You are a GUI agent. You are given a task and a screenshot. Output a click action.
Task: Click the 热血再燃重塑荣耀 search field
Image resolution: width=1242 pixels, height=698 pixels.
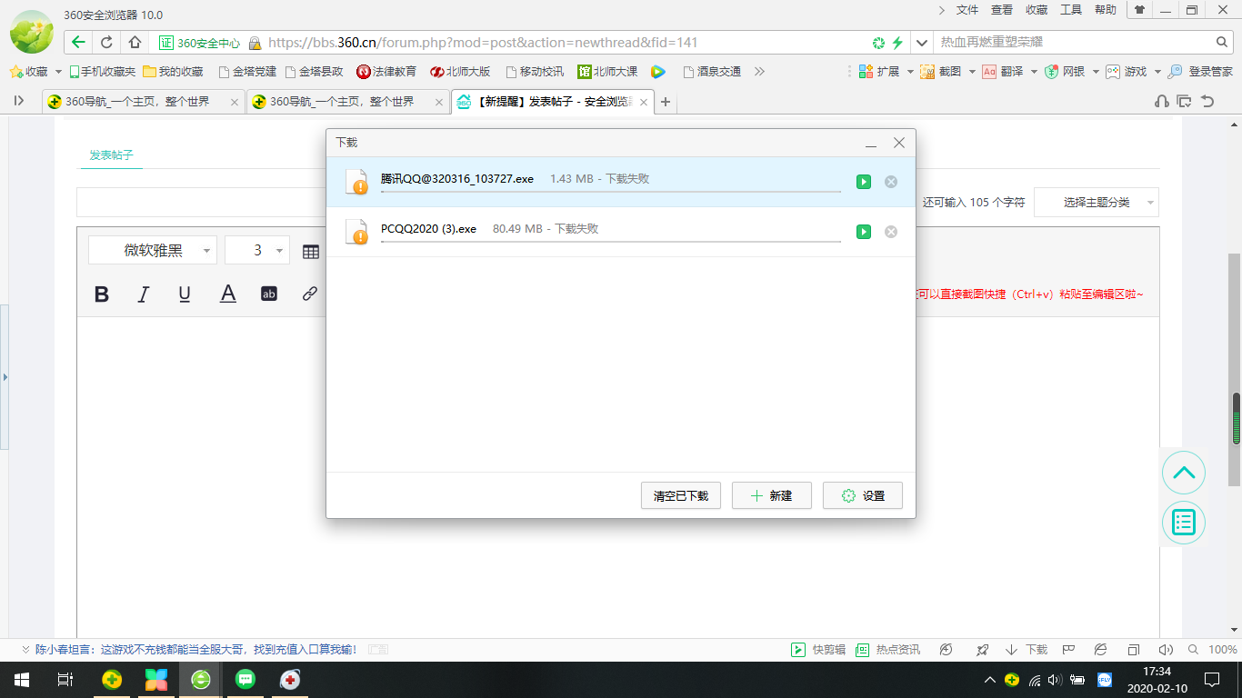(1073, 42)
